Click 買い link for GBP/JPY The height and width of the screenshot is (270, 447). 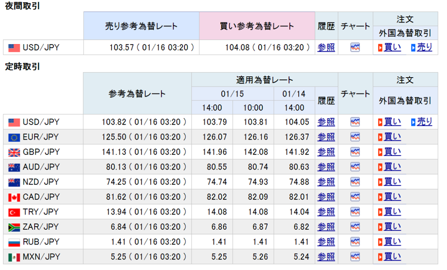point(392,152)
